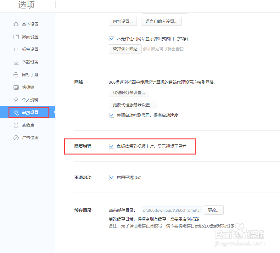Click the 缓存目录 section label
This screenshot has height=253, width=280.
[x=83, y=210]
